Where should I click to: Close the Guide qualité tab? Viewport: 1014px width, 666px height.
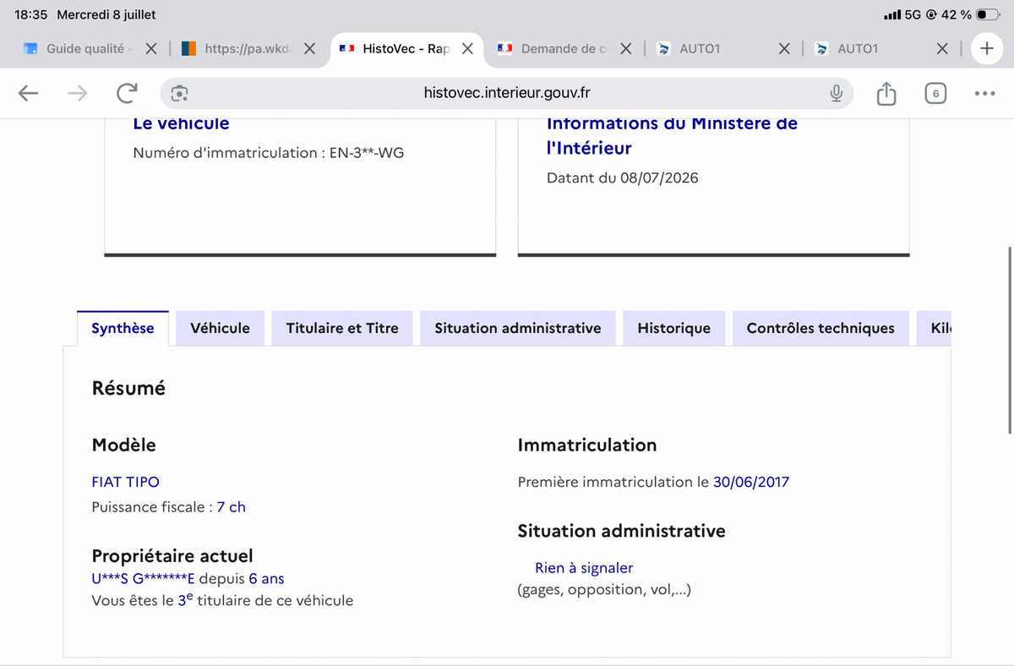(x=150, y=49)
